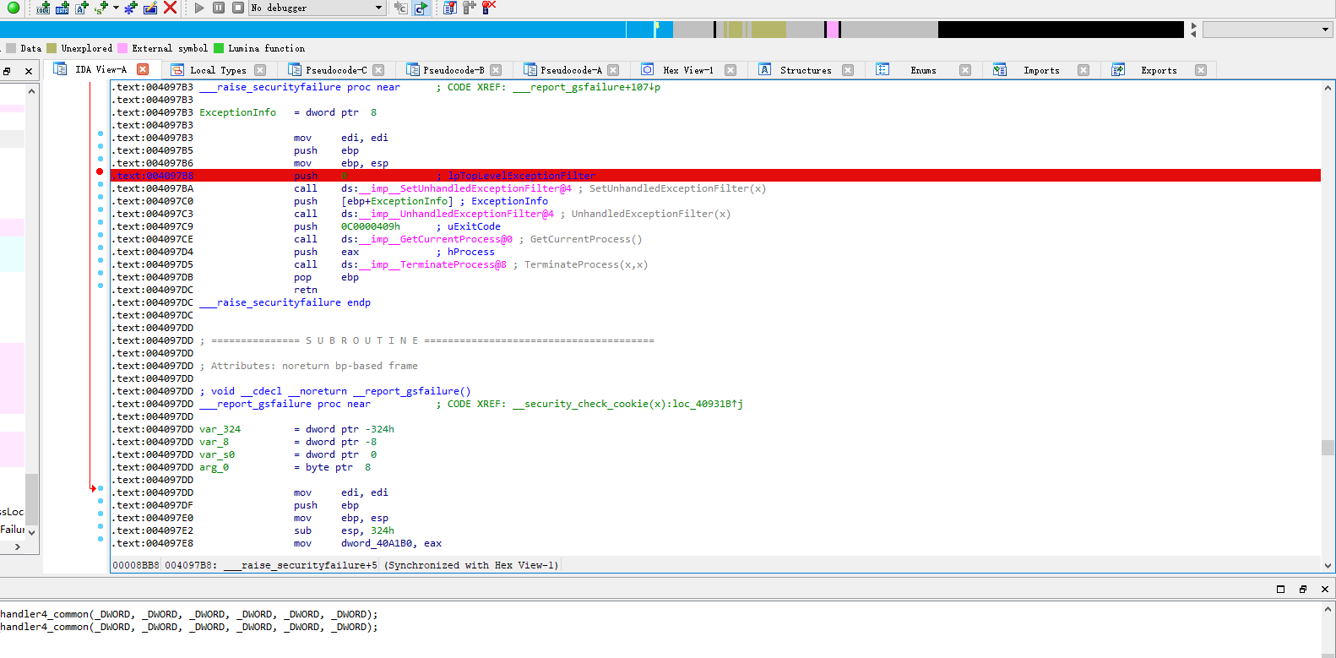
Task: Click the green status circle in the toolbar
Action: (13, 8)
